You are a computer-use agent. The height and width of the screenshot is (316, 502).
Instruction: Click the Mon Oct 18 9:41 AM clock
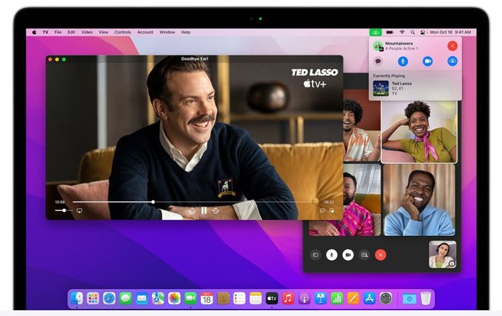point(450,32)
